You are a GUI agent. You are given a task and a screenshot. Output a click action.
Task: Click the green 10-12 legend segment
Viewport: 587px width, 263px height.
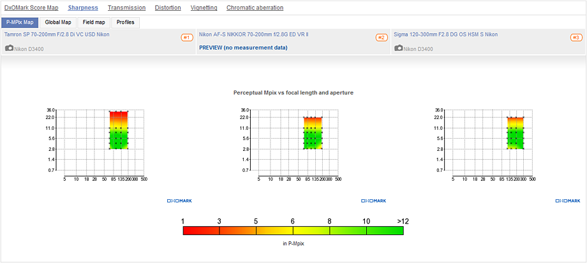point(385,231)
